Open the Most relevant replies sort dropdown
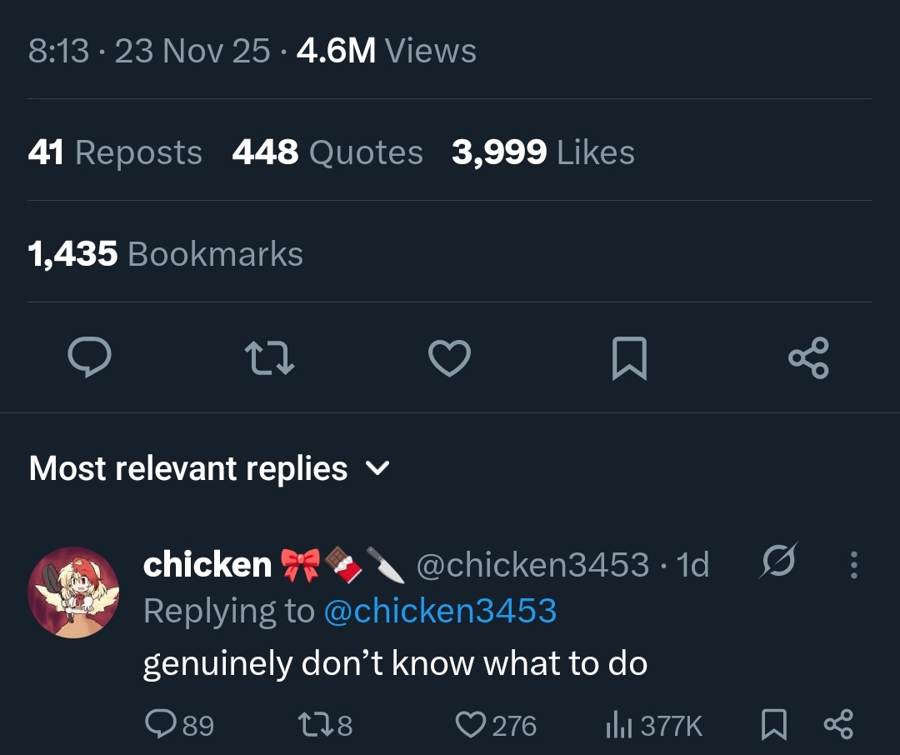The image size is (900, 755). [x=188, y=468]
